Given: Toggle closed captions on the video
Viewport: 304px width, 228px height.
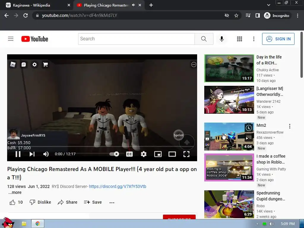Looking at the screenshot, I should [129, 154].
